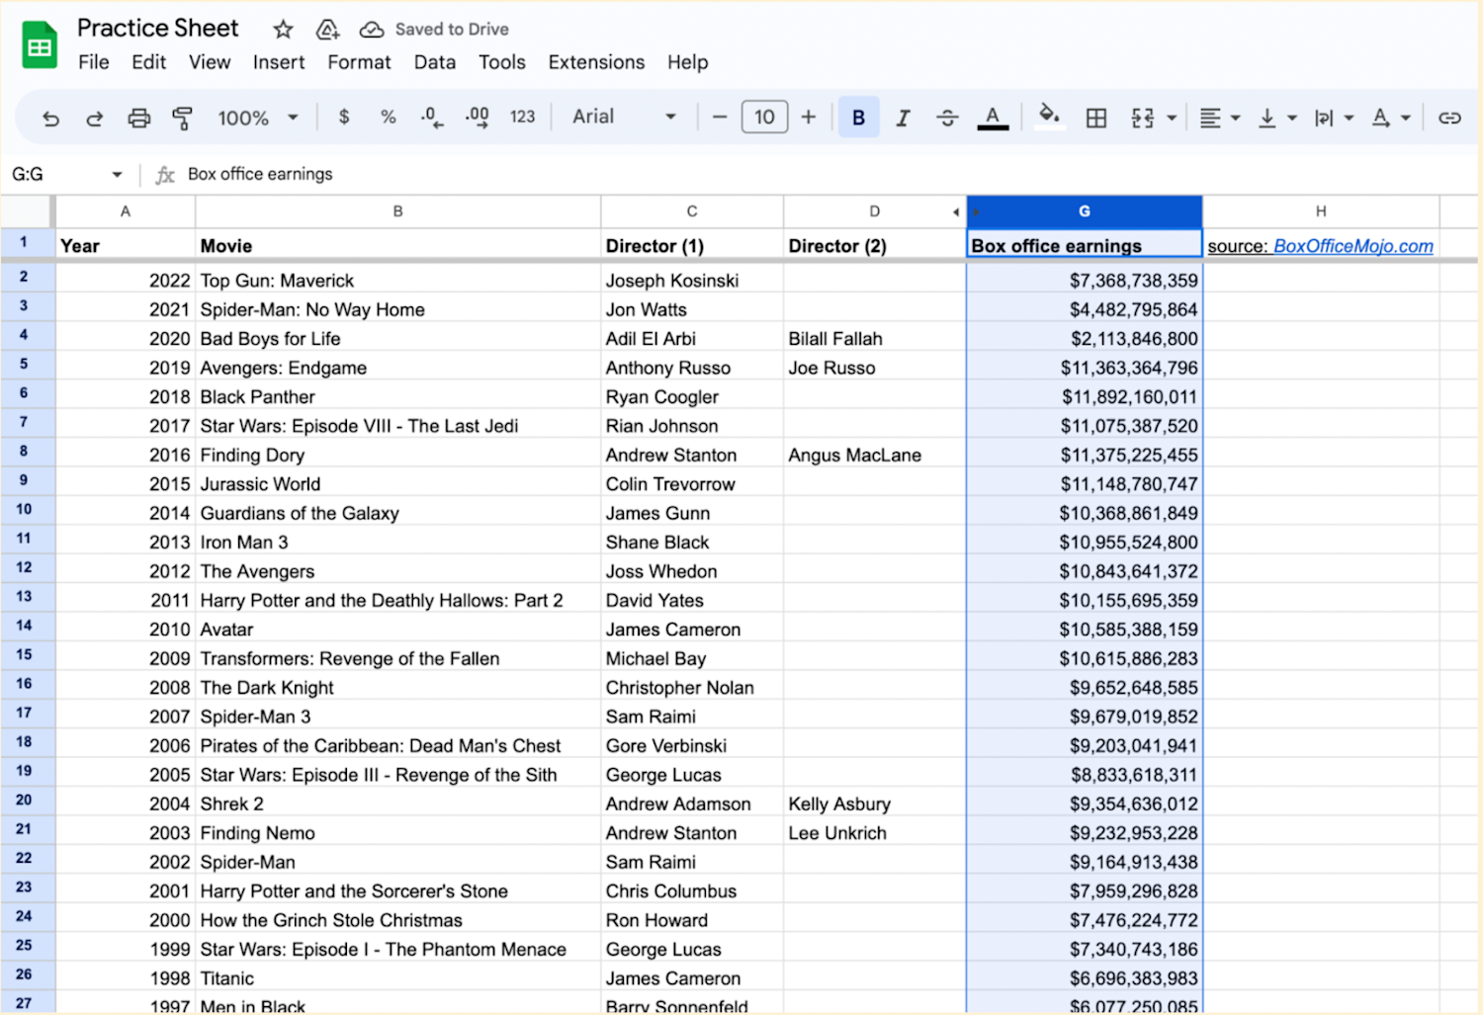Click the Merge cells icon
The image size is (1483, 1015).
pos(1143,119)
